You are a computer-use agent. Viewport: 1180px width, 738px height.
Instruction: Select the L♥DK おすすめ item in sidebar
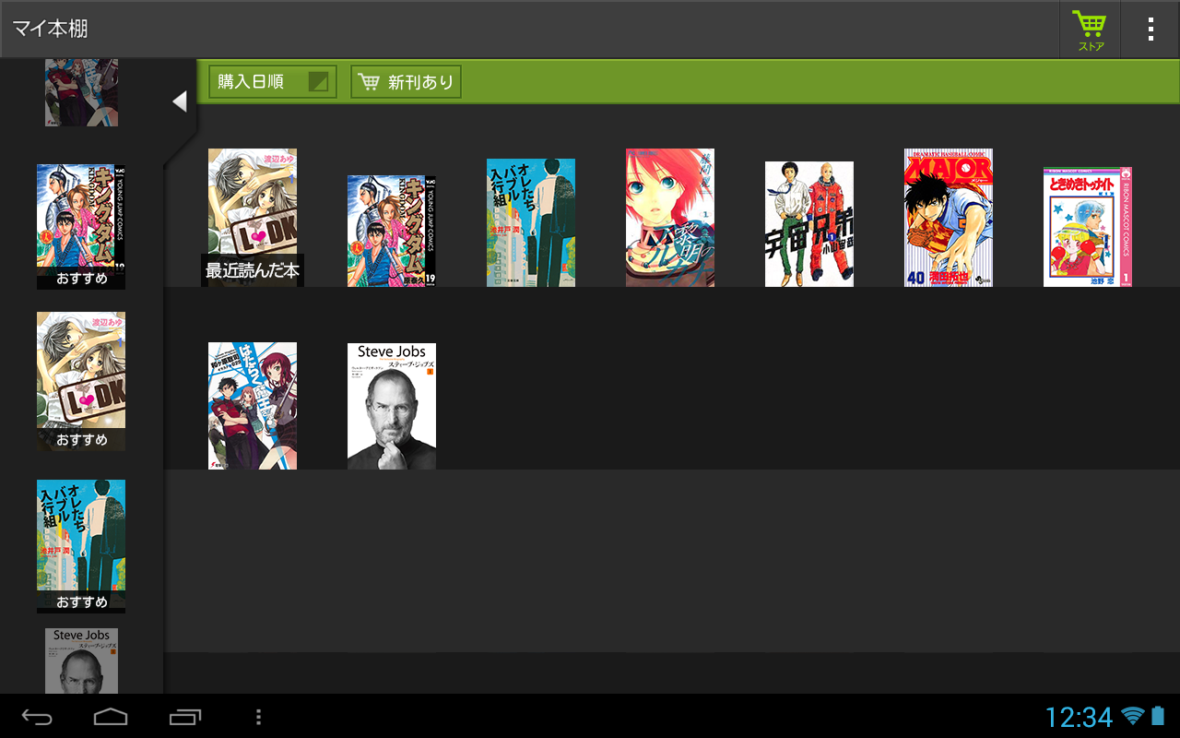click(81, 382)
